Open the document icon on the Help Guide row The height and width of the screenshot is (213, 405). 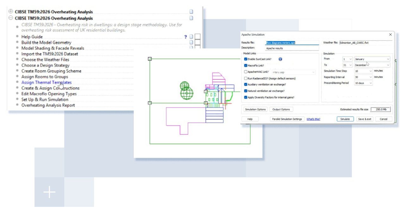click(191, 37)
